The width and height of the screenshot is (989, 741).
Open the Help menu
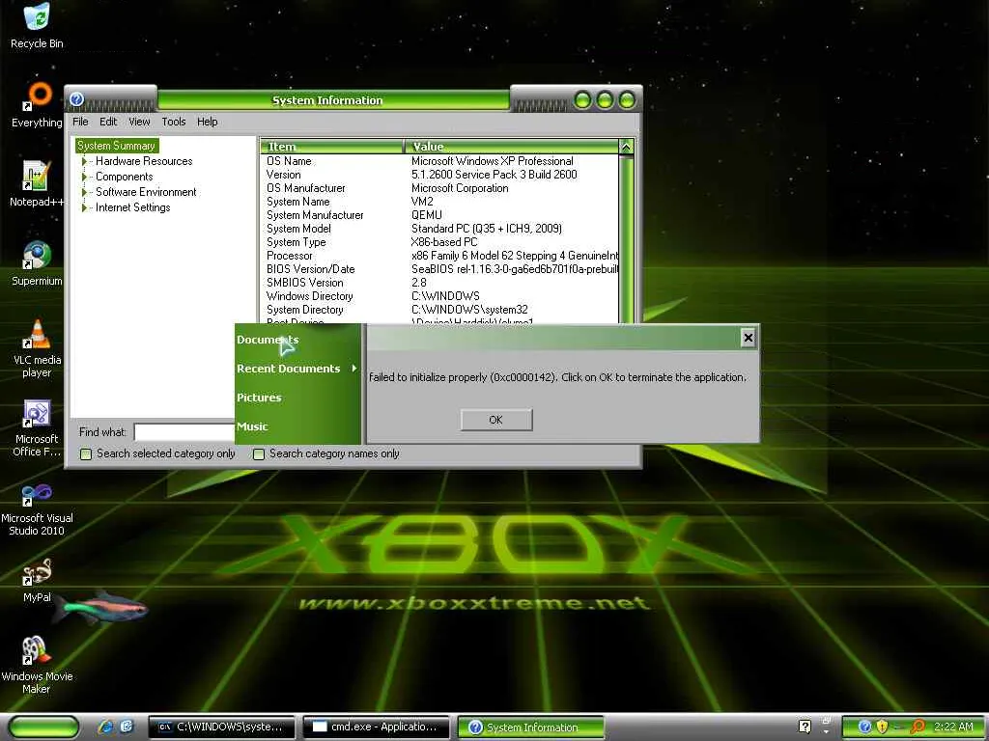[x=207, y=122]
